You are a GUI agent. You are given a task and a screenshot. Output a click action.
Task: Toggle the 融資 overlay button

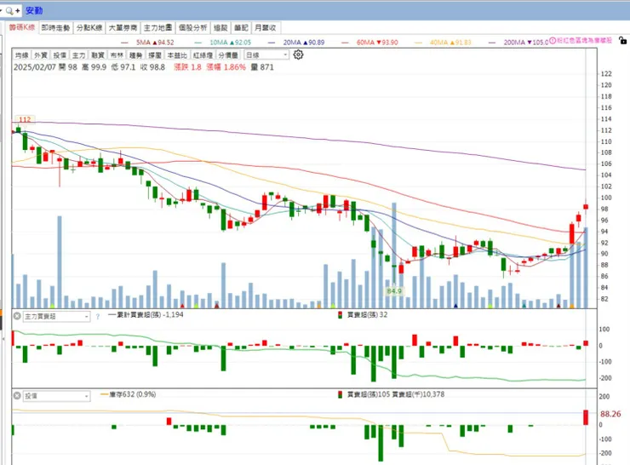tap(98, 55)
